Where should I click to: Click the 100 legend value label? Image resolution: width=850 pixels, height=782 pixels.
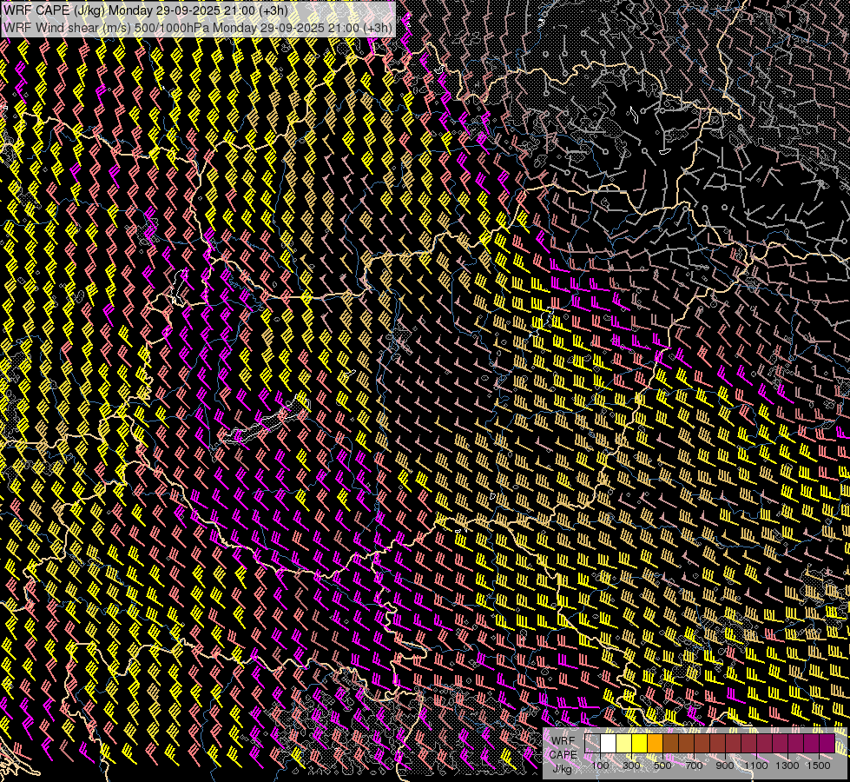pos(600,765)
